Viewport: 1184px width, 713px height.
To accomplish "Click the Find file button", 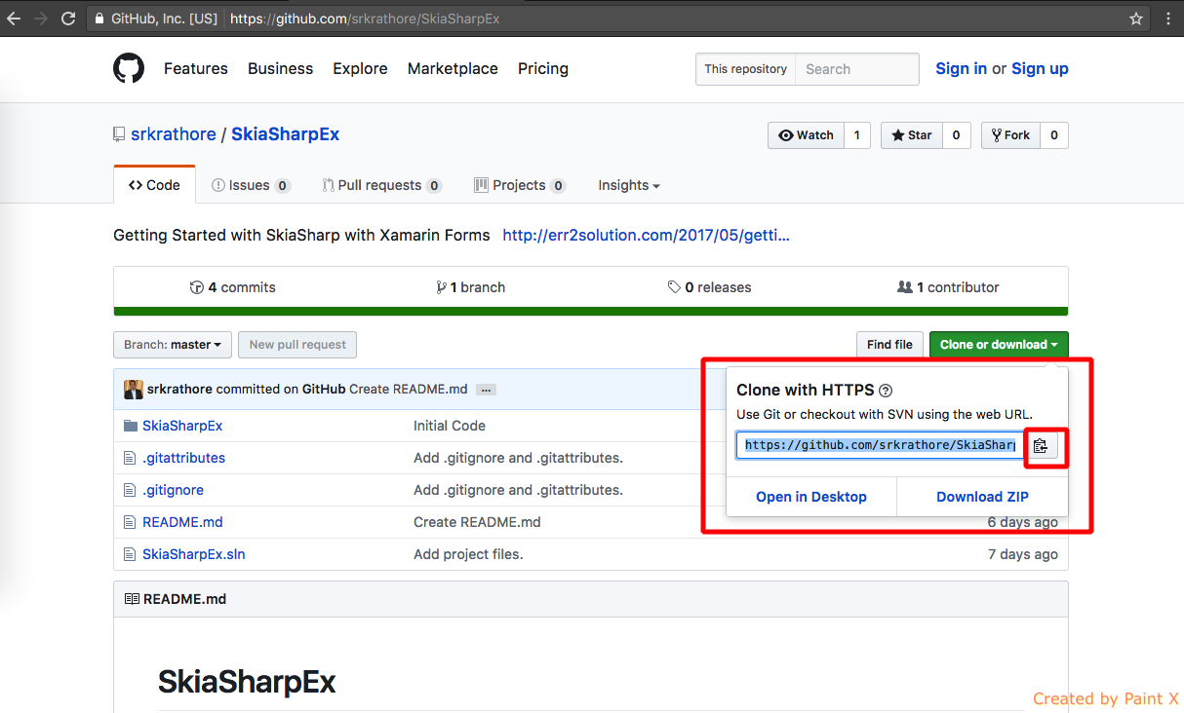I will 889,345.
